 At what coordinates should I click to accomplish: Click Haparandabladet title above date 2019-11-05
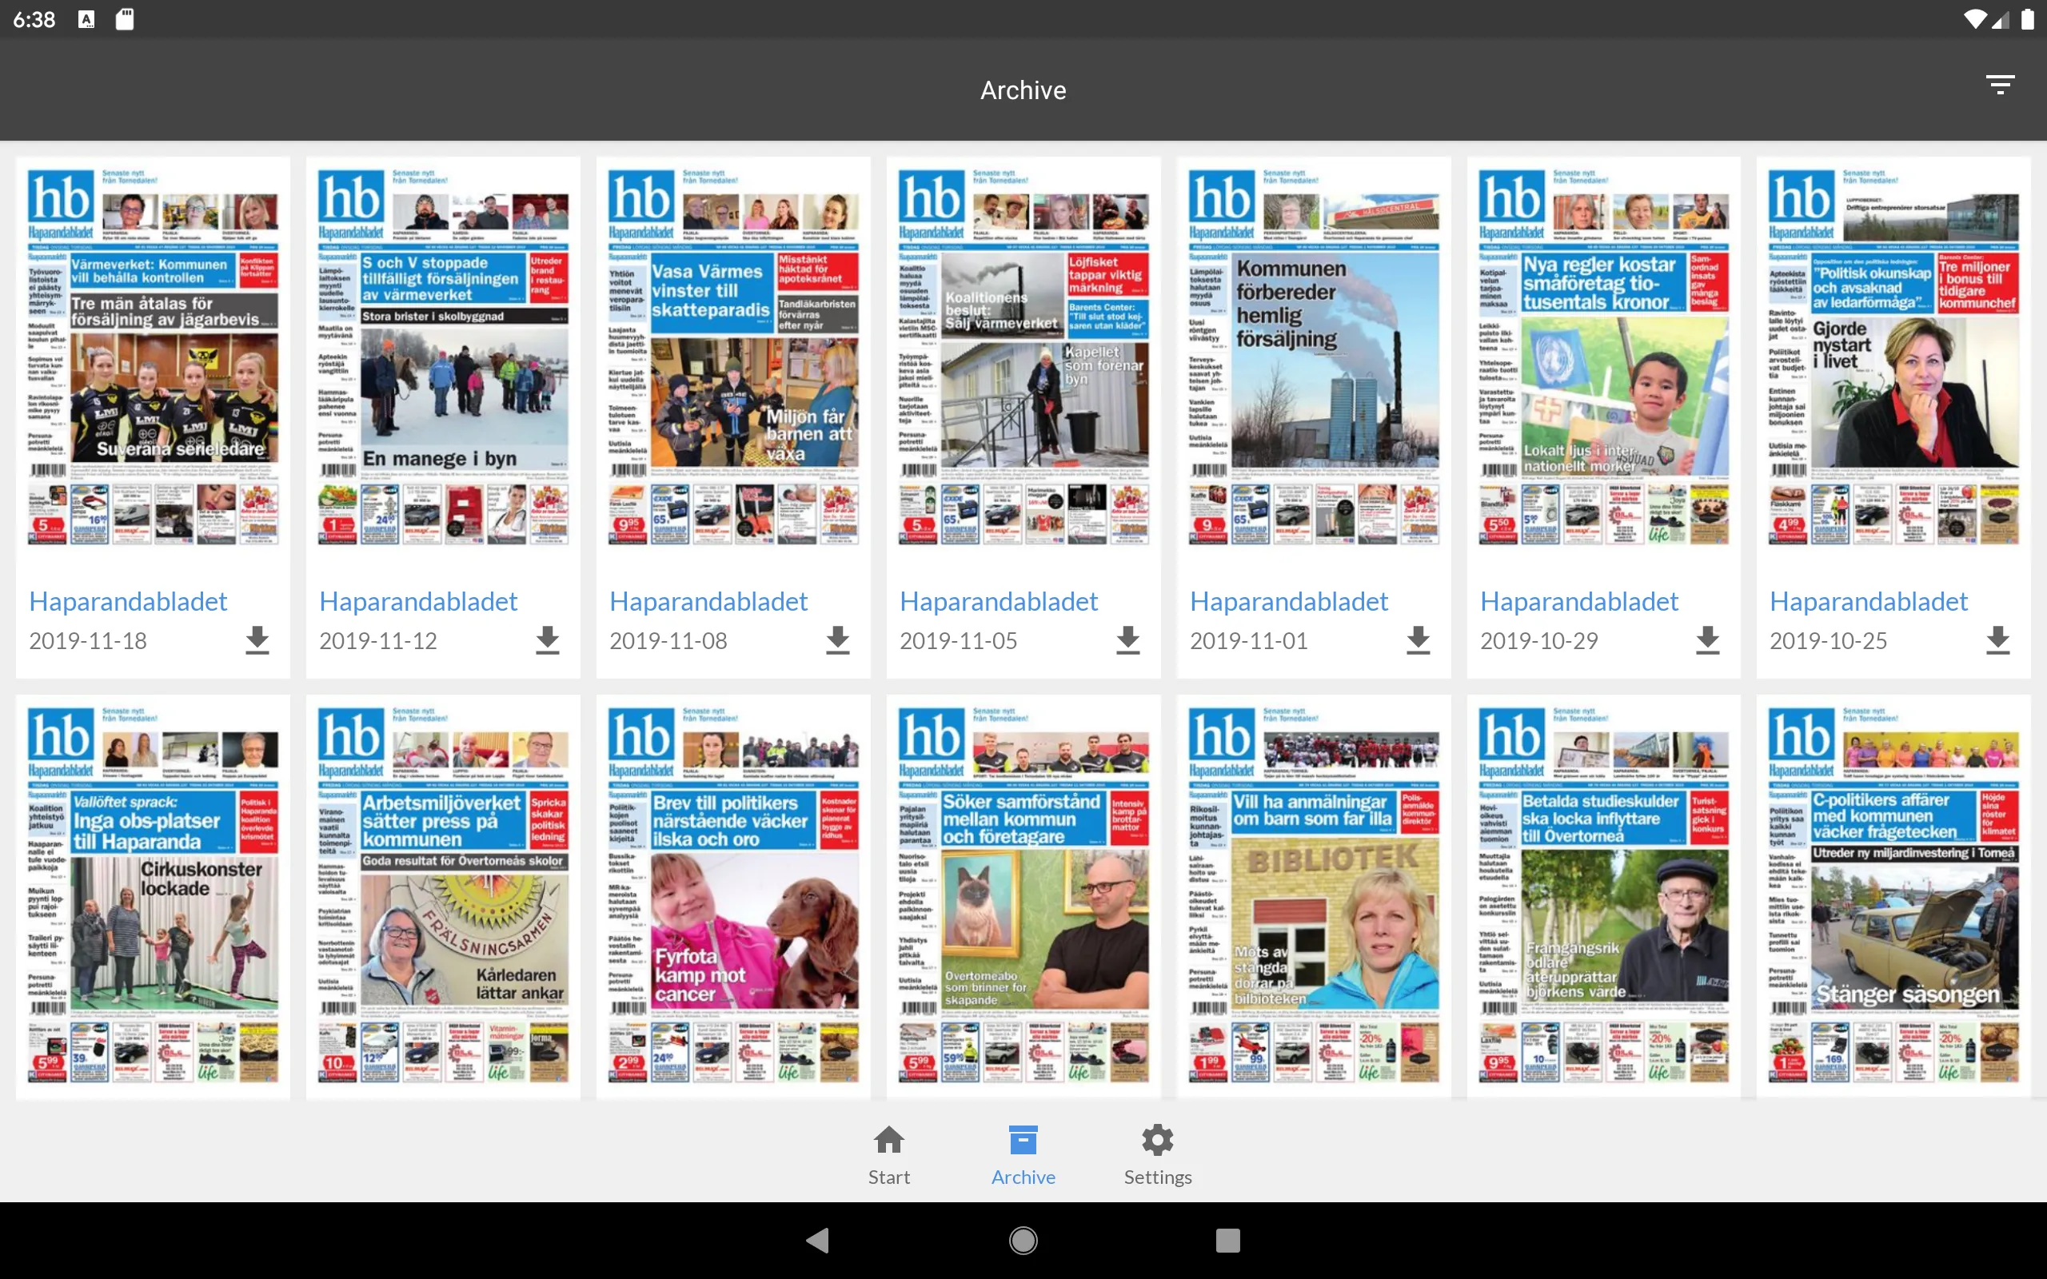pyautogui.click(x=998, y=601)
